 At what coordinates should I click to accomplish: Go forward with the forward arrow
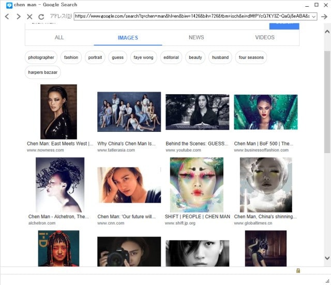point(19,17)
